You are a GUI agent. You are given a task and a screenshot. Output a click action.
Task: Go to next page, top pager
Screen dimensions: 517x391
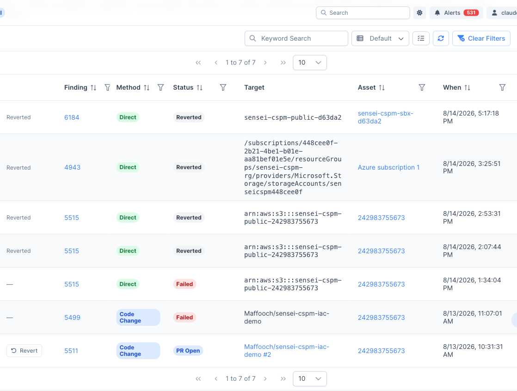click(x=265, y=62)
